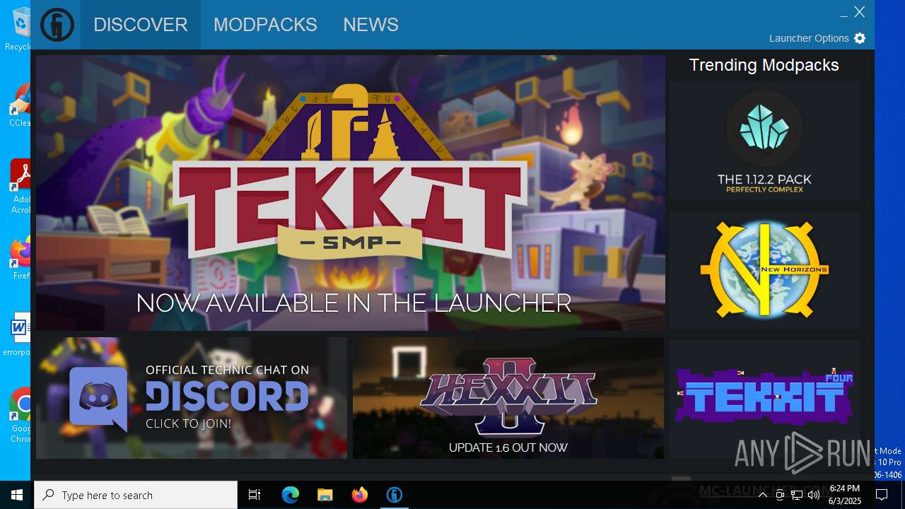This screenshot has width=905, height=509.
Task: Open the Tekkit SMP featured banner
Action: 351,193
